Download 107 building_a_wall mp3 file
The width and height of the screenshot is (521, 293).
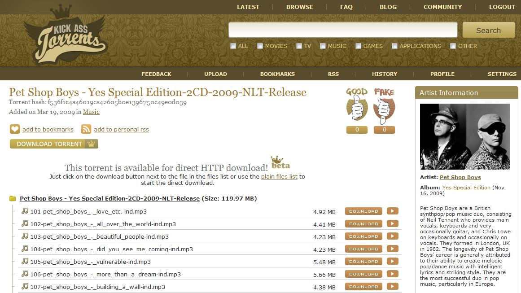point(364,287)
